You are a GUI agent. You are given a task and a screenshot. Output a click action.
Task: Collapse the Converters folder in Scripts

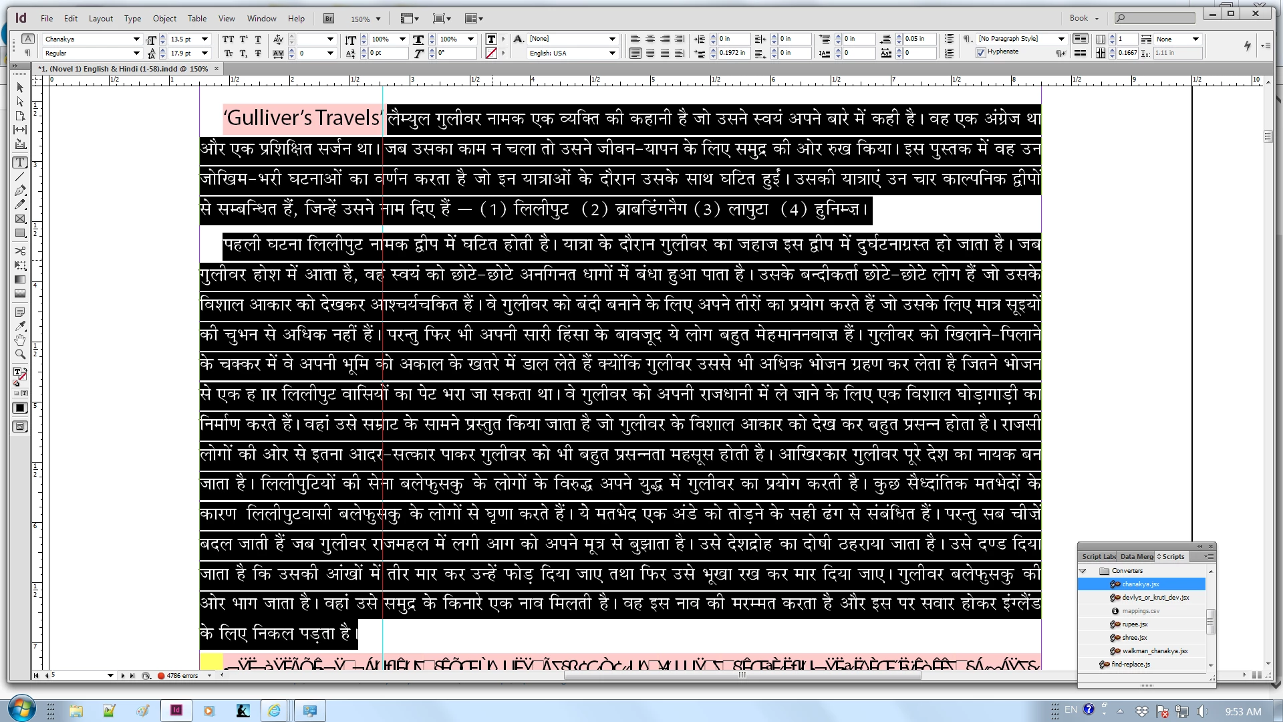1083,571
